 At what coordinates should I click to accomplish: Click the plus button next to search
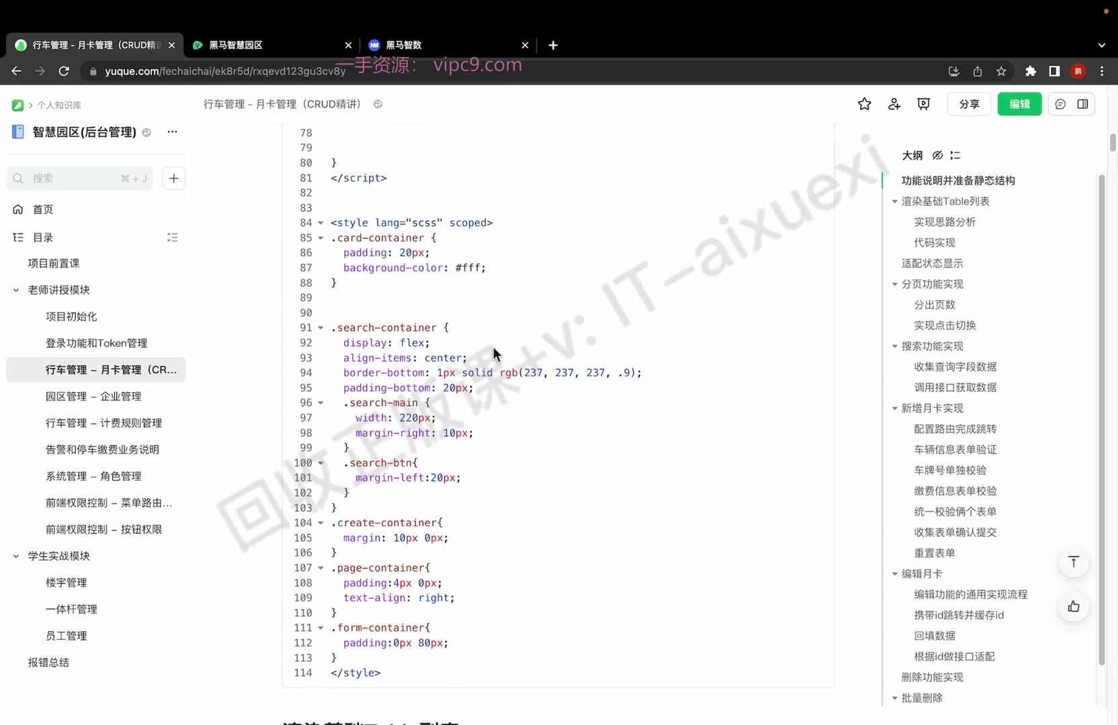pos(174,178)
